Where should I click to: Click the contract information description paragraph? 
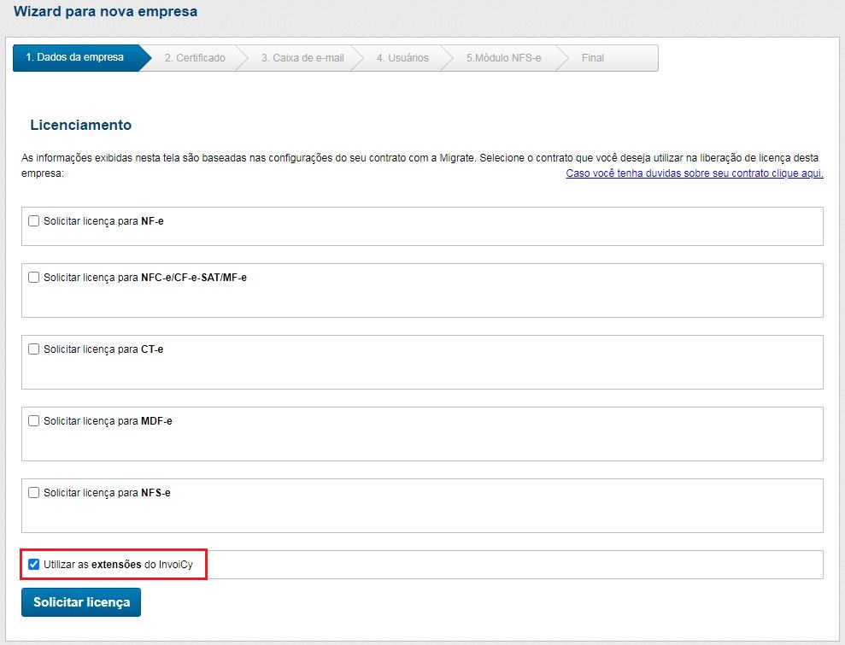342,159
